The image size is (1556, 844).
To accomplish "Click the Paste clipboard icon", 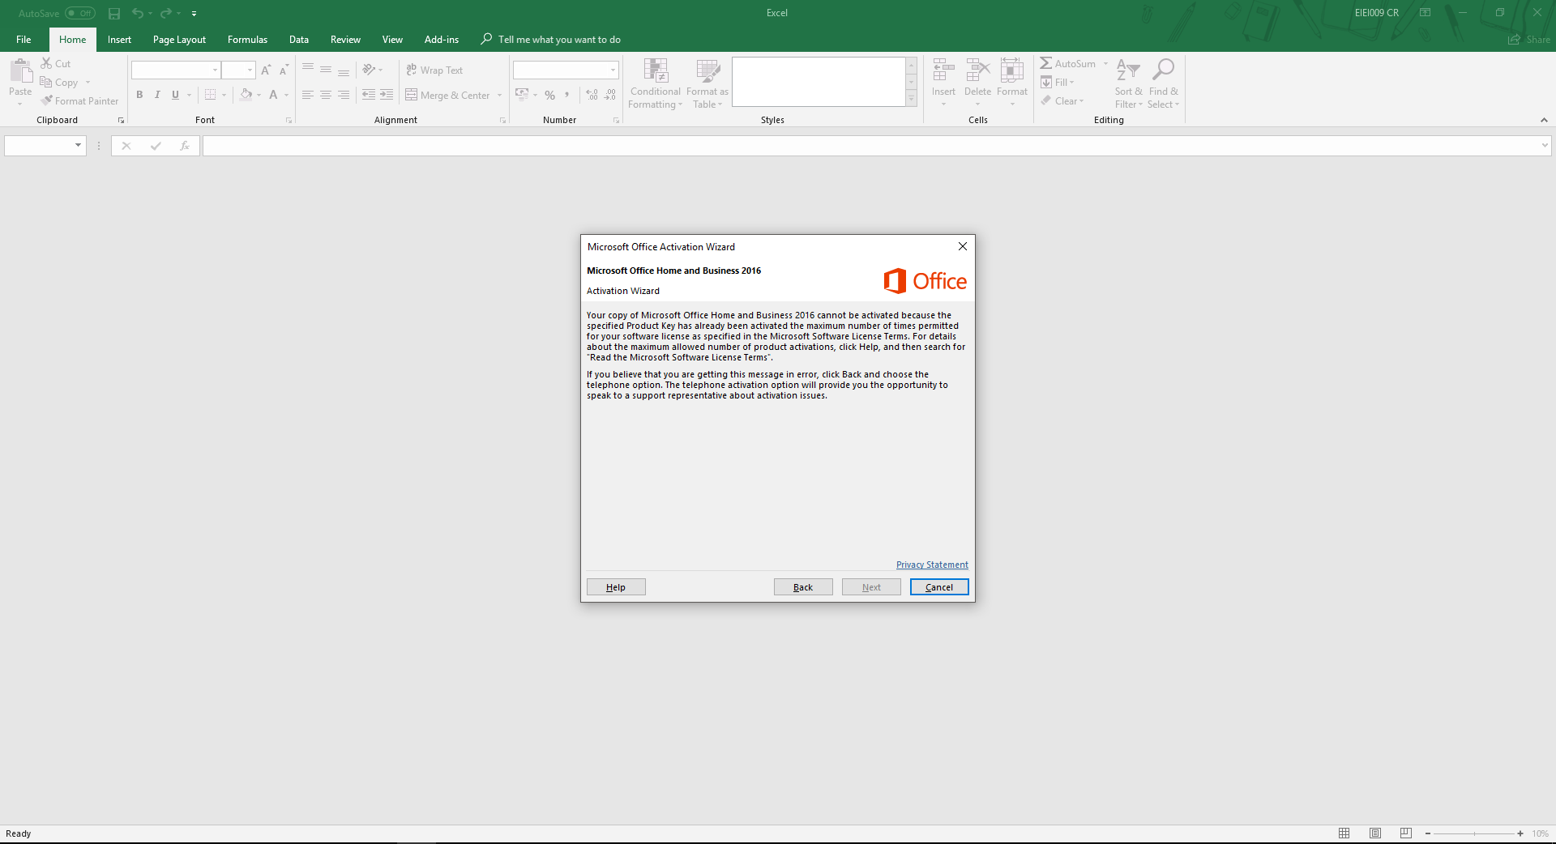I will point(20,70).
